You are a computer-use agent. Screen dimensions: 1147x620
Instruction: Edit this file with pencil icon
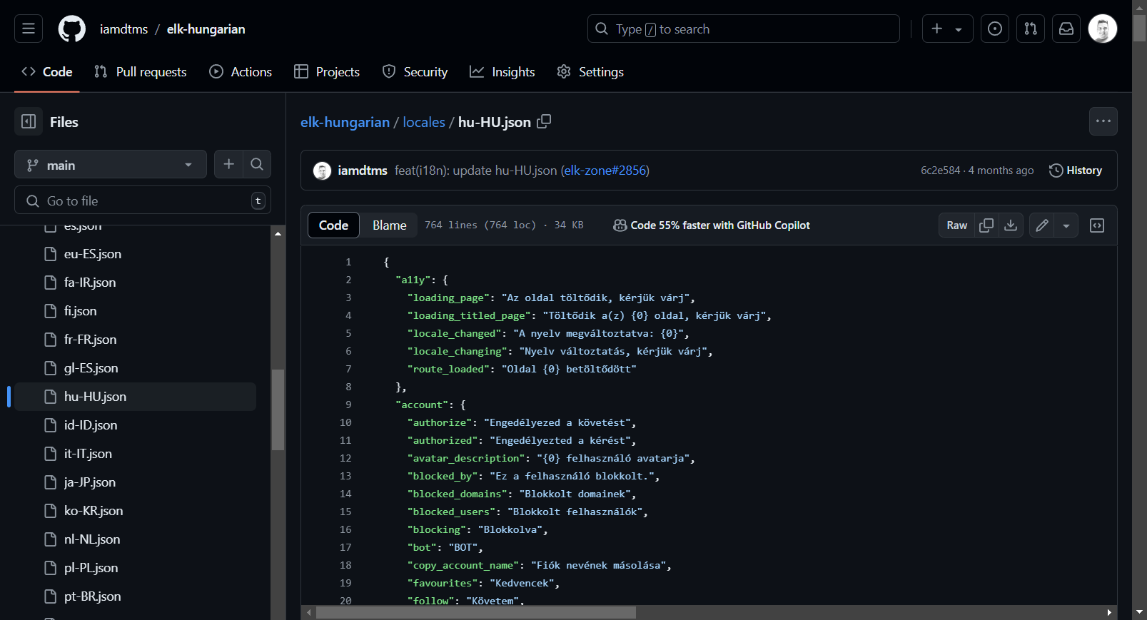[1042, 225]
